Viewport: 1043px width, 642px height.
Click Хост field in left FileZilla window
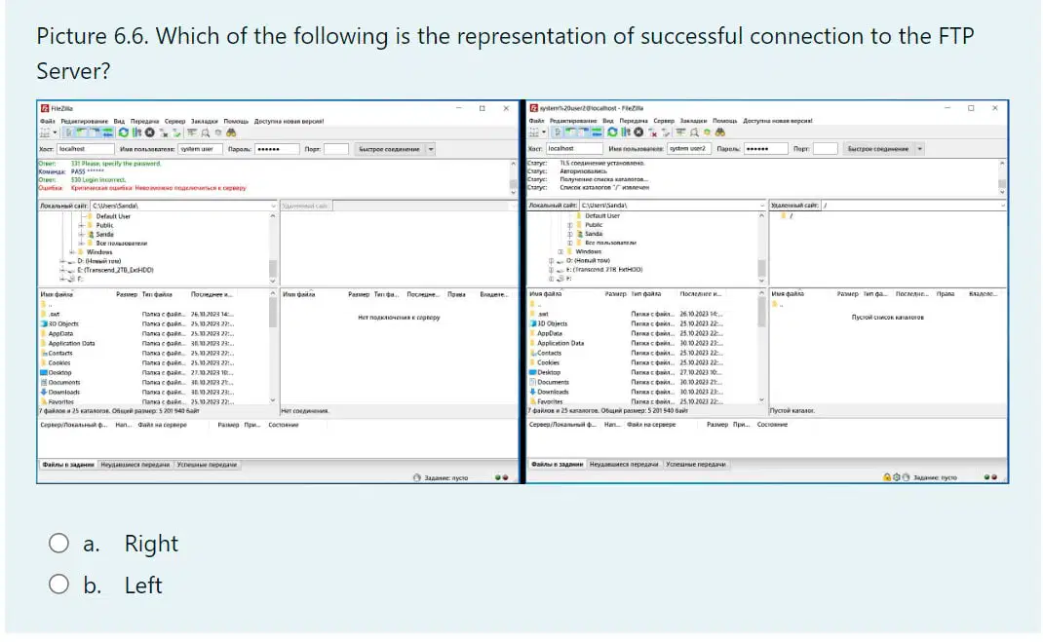[85, 149]
